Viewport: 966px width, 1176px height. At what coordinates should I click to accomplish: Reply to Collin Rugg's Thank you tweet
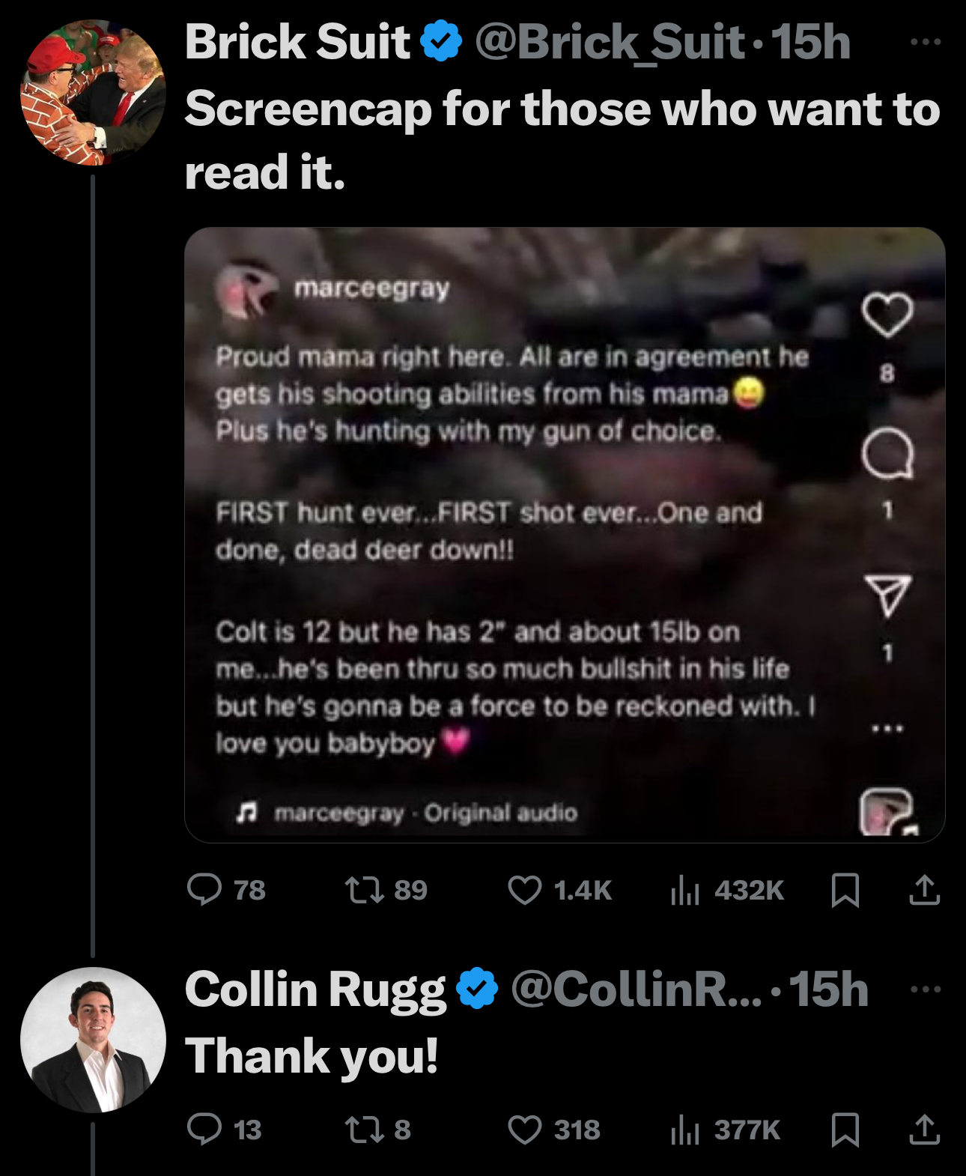204,1130
